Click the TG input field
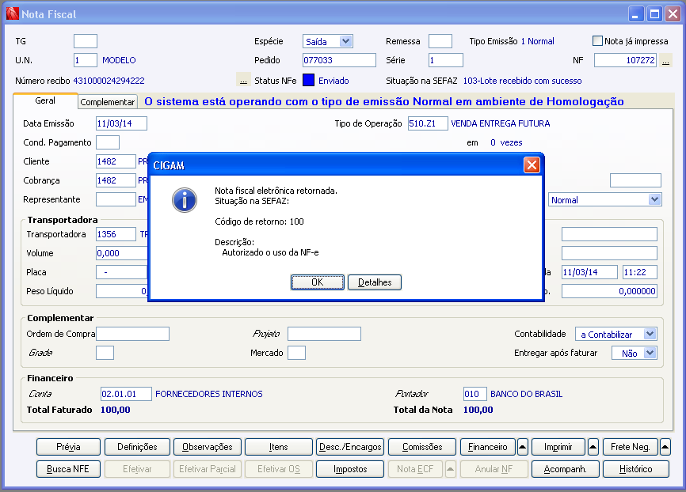The image size is (686, 492). click(x=86, y=41)
